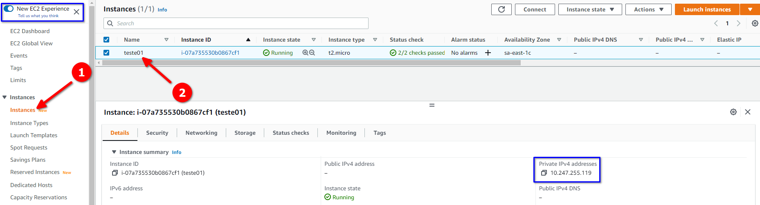The image size is (760, 205).
Task: Open Launch instances split arrow
Action: pyautogui.click(x=750, y=9)
